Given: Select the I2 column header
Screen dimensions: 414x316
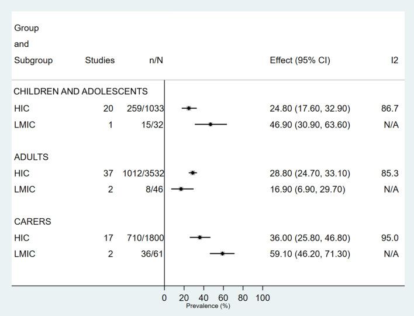Looking at the screenshot, I should (395, 60).
